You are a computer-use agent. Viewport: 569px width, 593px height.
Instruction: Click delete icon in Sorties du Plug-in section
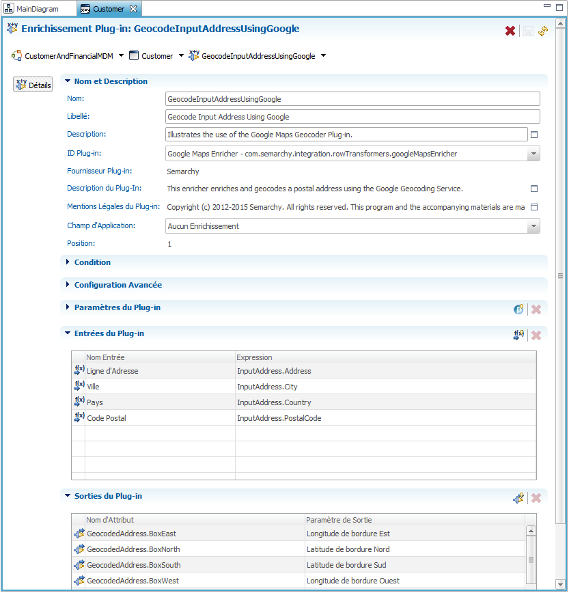pos(536,498)
